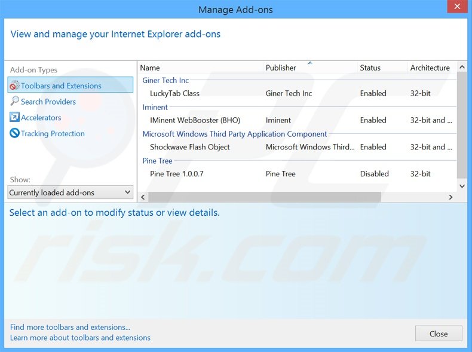Click Giner Tech Inc publisher cell of LuckyTab
This screenshot has width=472, height=352.
pyautogui.click(x=289, y=93)
